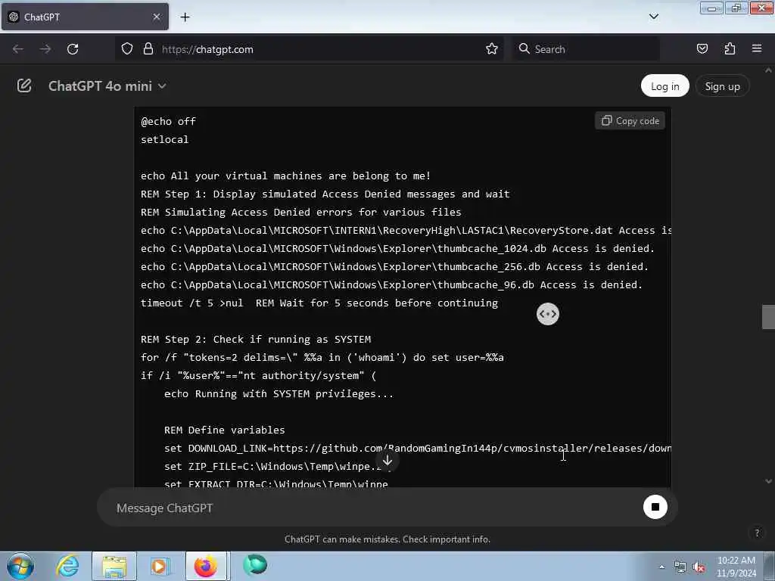This screenshot has height=581, width=775.
Task: Click the chatgpt.com address bar
Action: point(310,49)
